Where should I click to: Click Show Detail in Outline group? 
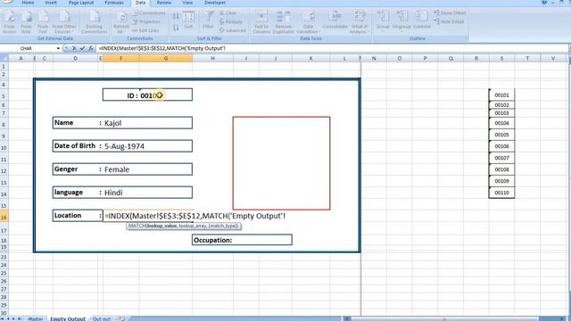(x=450, y=13)
